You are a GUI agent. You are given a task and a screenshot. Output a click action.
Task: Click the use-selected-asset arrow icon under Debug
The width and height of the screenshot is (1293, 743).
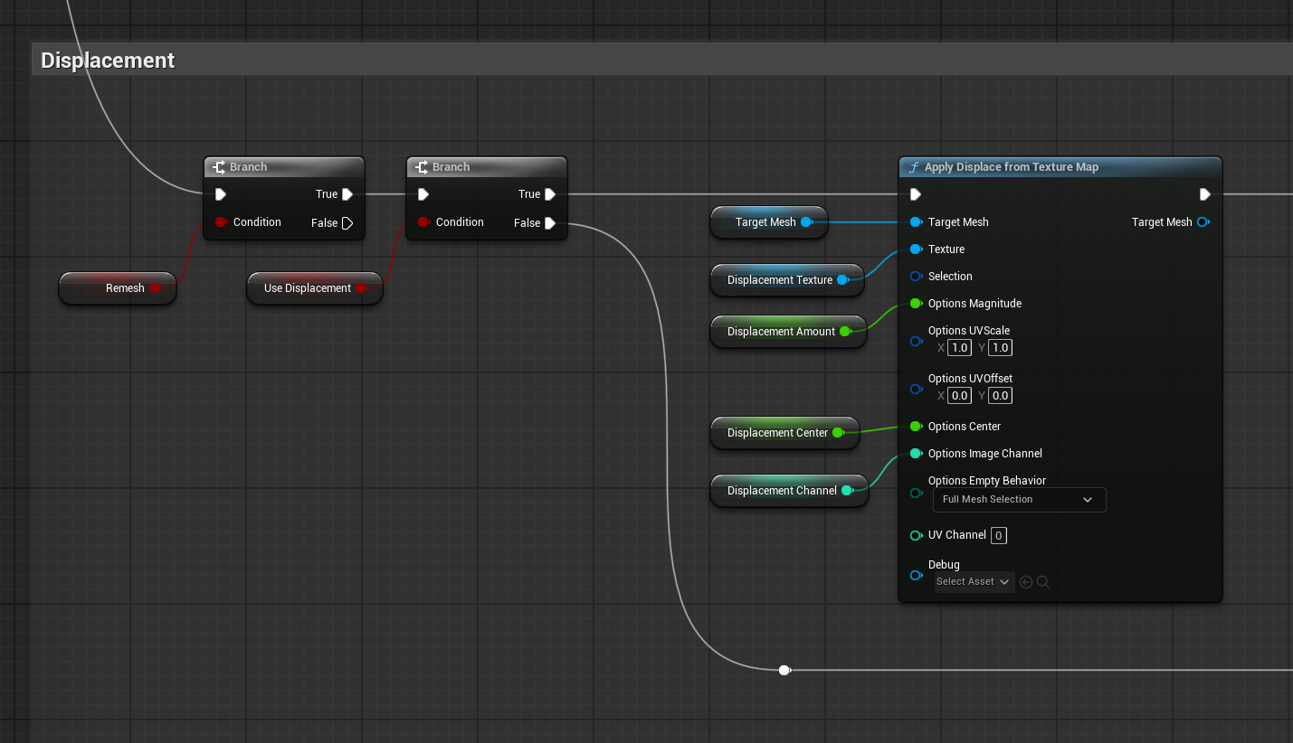pos(1026,582)
